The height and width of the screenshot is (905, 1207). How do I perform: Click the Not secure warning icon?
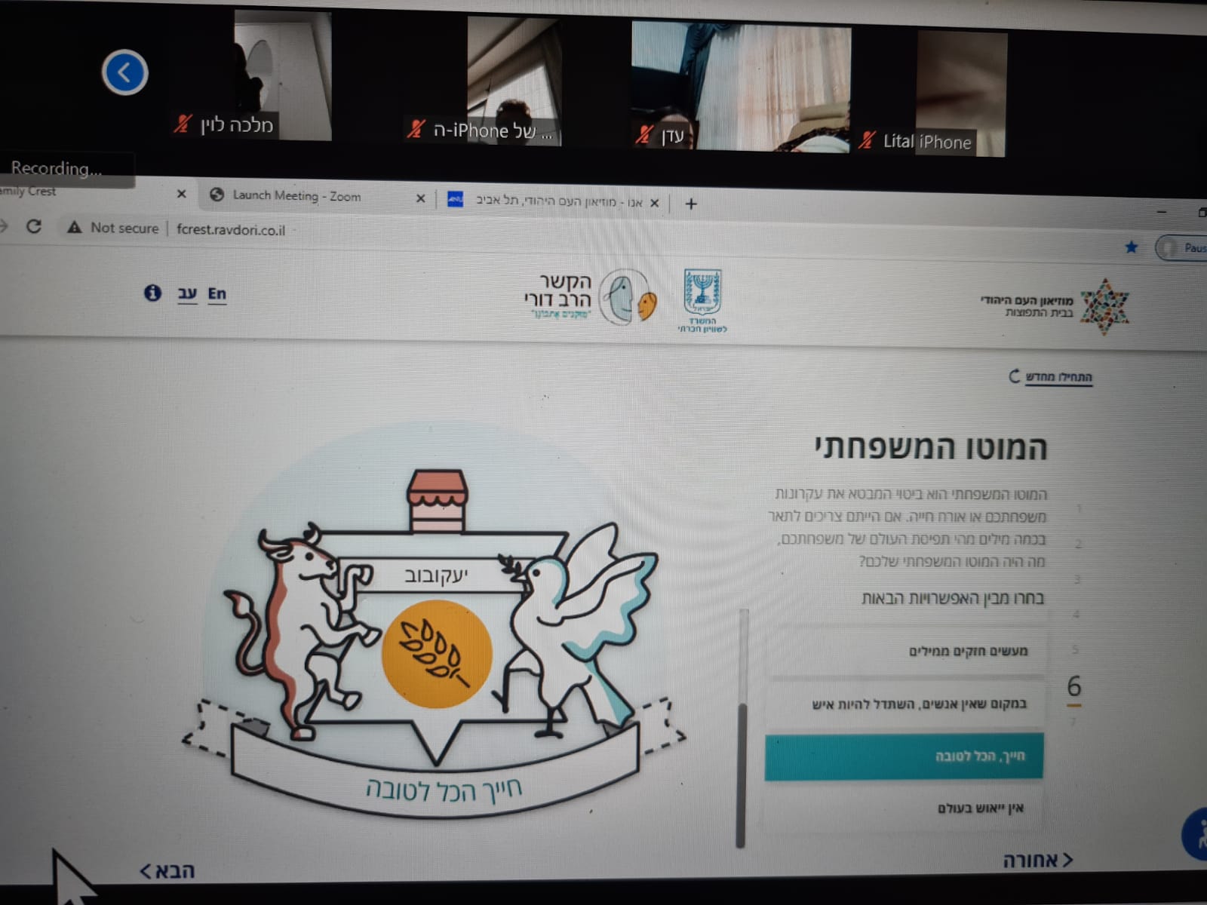point(74,227)
